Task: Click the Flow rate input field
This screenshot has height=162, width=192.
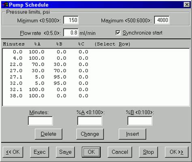Action: pos(71,32)
